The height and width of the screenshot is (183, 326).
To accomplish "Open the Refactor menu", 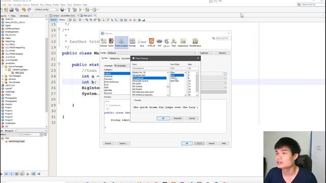I will point(35,5).
